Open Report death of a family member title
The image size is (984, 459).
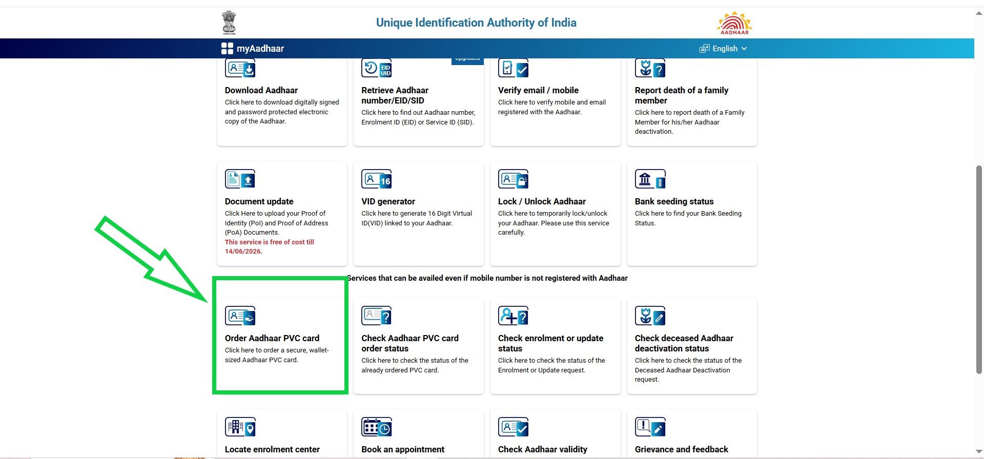click(682, 95)
